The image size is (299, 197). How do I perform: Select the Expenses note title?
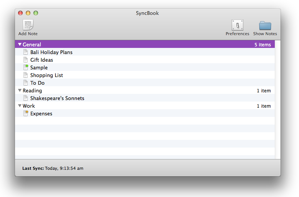[x=41, y=113]
